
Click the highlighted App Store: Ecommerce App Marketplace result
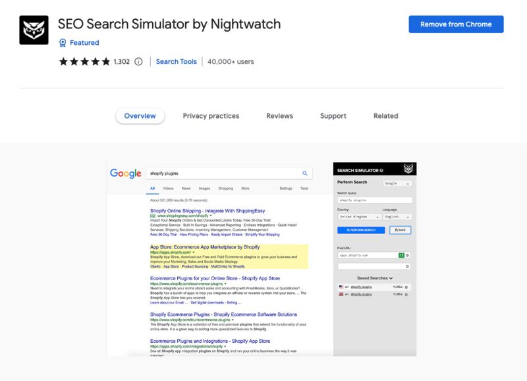tap(229, 256)
